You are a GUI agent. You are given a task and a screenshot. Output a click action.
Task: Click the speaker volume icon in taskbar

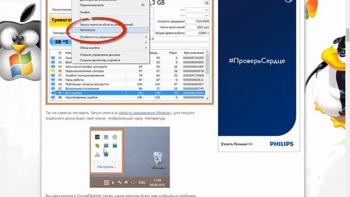tap(113, 183)
